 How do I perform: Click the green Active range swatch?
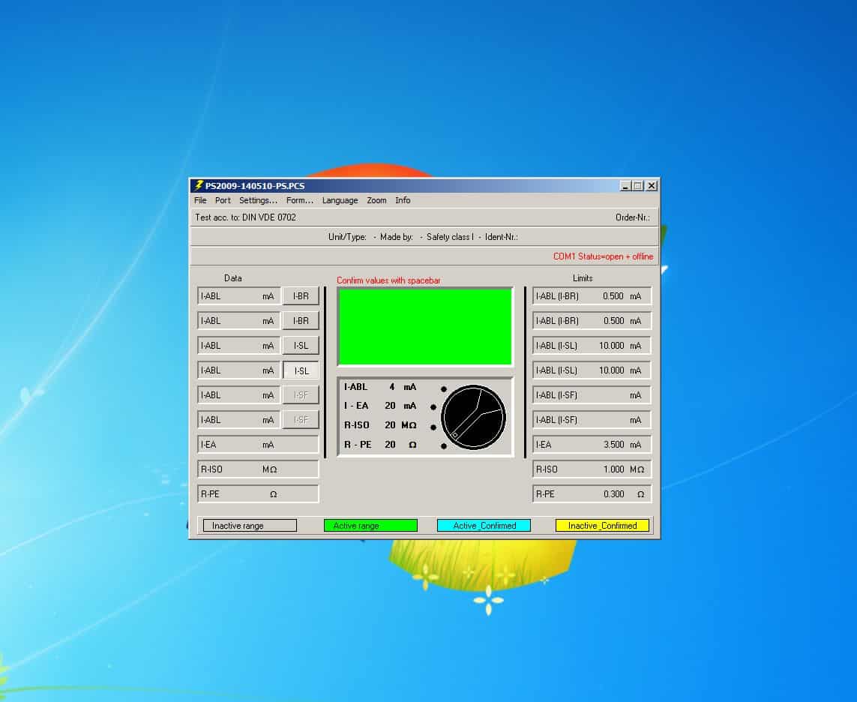point(370,526)
